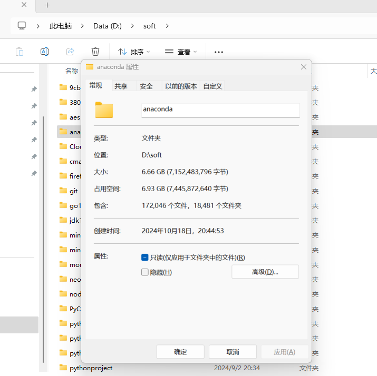Add a new Explorer tab

[x=47, y=5]
